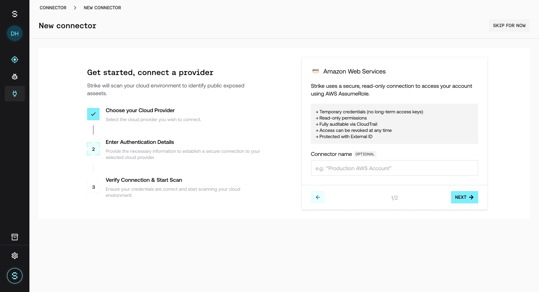Open the DH user avatar
The width and height of the screenshot is (539, 292).
(15, 34)
